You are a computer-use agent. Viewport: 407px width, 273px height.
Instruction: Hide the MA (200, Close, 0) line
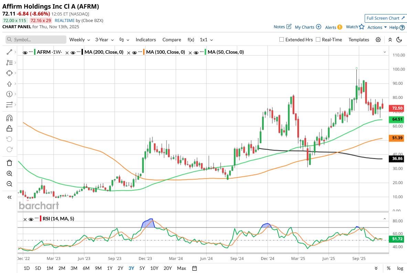[73, 53]
